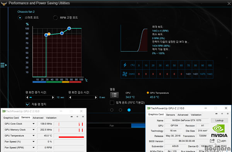Select the 스마트 모드 radio button
The height and width of the screenshot is (152, 232).
click(20, 18)
